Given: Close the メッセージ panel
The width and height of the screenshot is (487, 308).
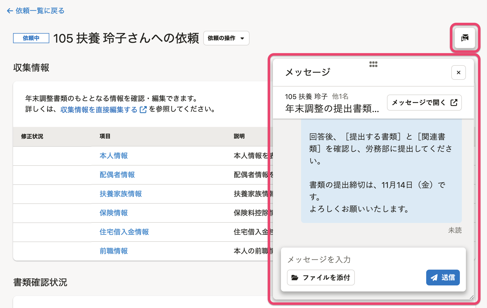Looking at the screenshot, I should pyautogui.click(x=458, y=72).
